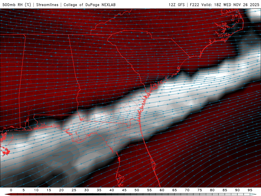Select the '70' colorbar scale label
The width and height of the screenshot is (261, 196).
pos(187,190)
